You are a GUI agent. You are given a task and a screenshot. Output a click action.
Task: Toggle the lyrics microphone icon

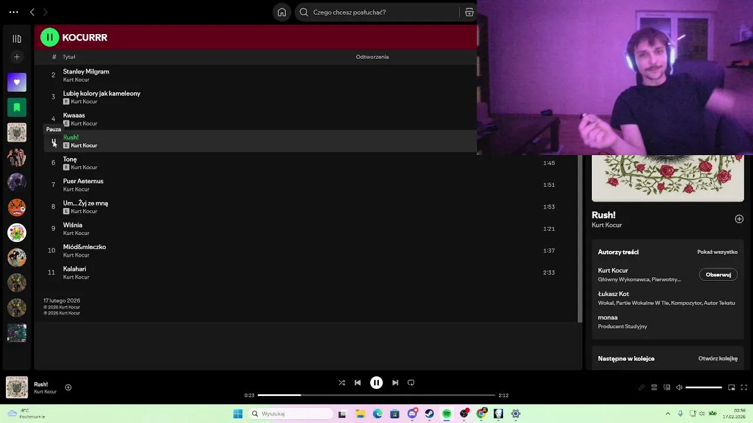click(x=641, y=387)
